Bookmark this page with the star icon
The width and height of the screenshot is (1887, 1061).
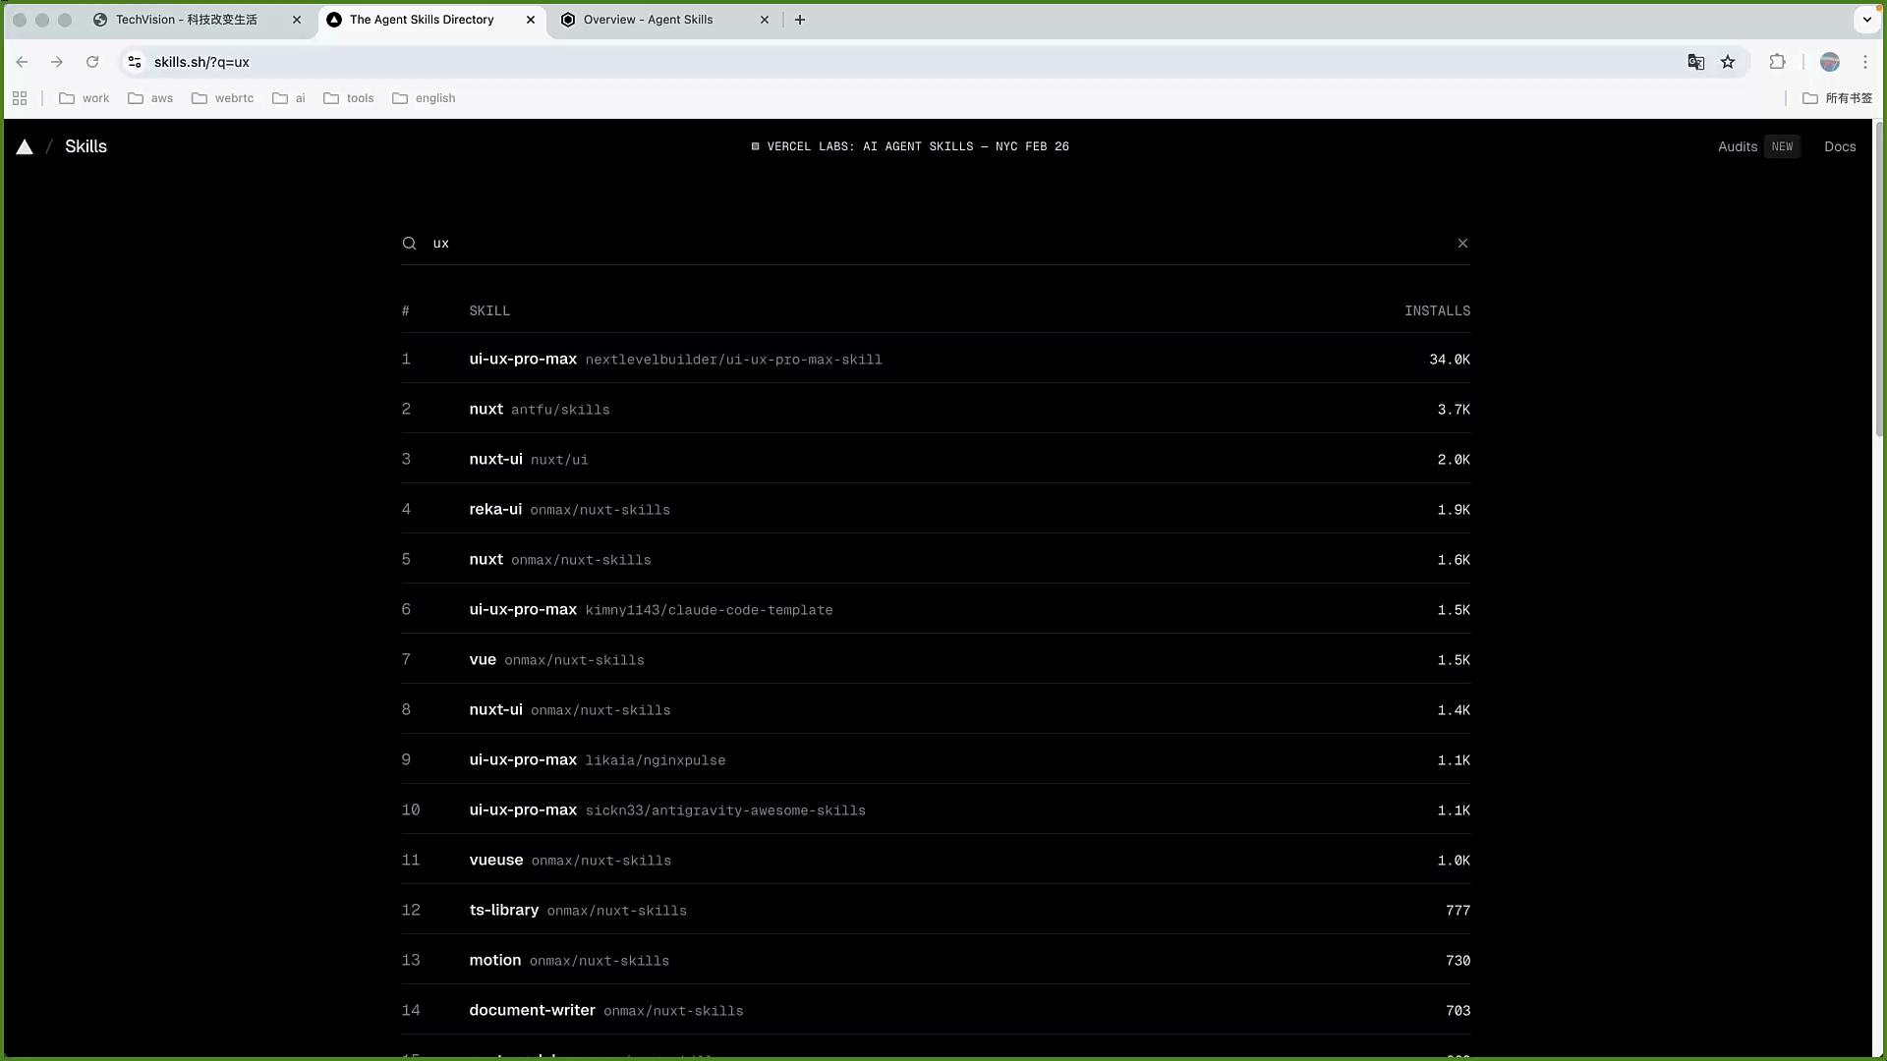(1728, 62)
